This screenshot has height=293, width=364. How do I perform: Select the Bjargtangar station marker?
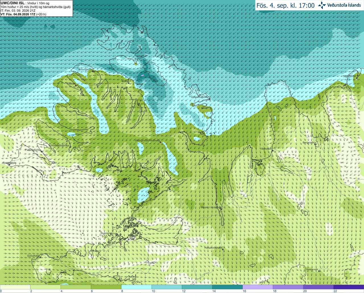pos(9,164)
